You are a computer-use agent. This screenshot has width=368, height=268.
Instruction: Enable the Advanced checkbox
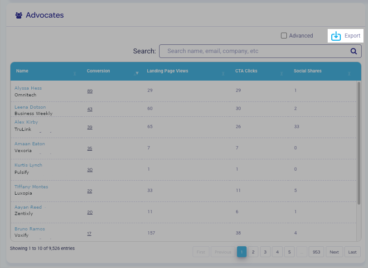coord(284,36)
